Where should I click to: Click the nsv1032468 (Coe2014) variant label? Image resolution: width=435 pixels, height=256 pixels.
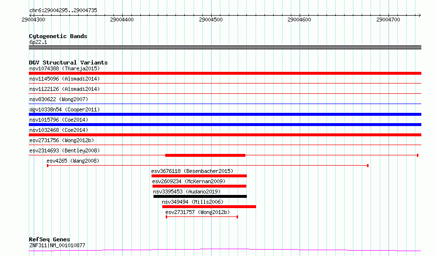(x=59, y=130)
